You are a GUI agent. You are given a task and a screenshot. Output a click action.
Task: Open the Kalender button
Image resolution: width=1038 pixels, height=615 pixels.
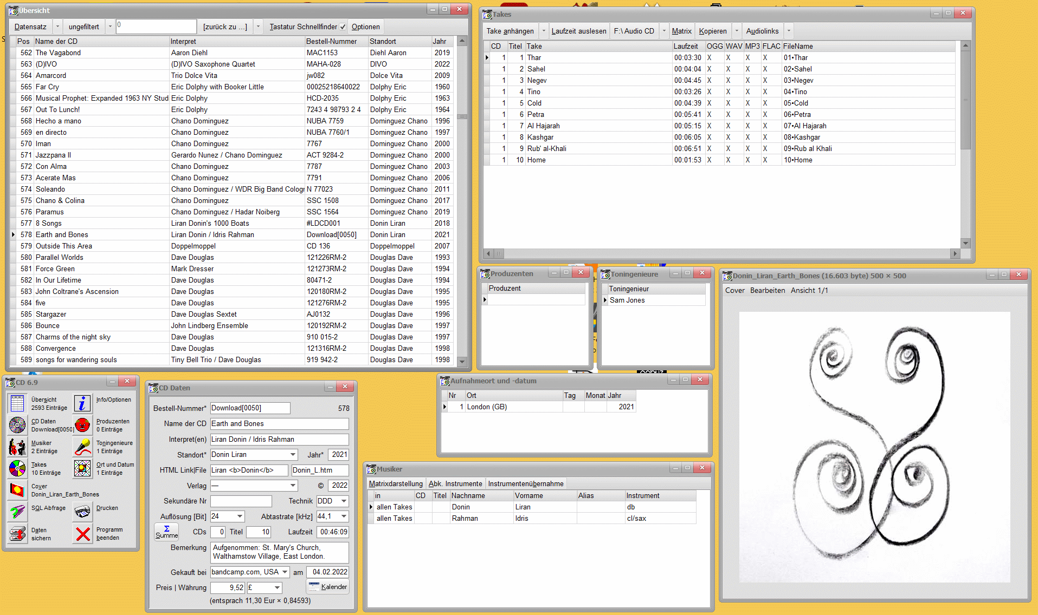328,587
